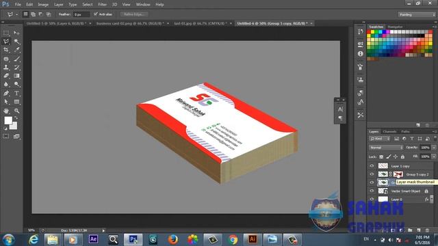This screenshot has width=438, height=246.
Task: Open the Opacity slider dropdown arrow
Action: click(434, 148)
